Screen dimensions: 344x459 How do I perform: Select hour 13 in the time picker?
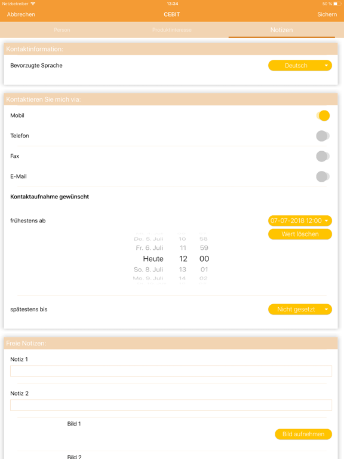183,270
